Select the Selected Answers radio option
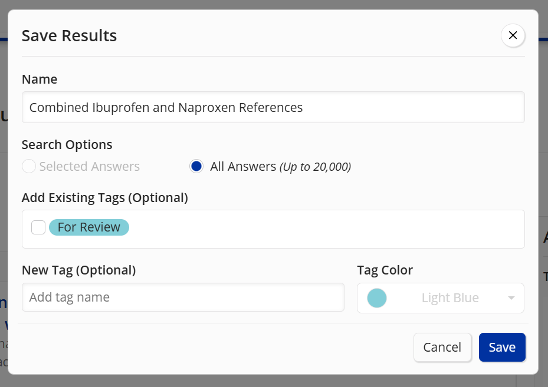The image size is (548, 387). (29, 167)
